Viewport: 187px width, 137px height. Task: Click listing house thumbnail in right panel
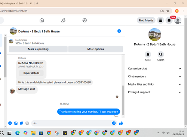154,35
